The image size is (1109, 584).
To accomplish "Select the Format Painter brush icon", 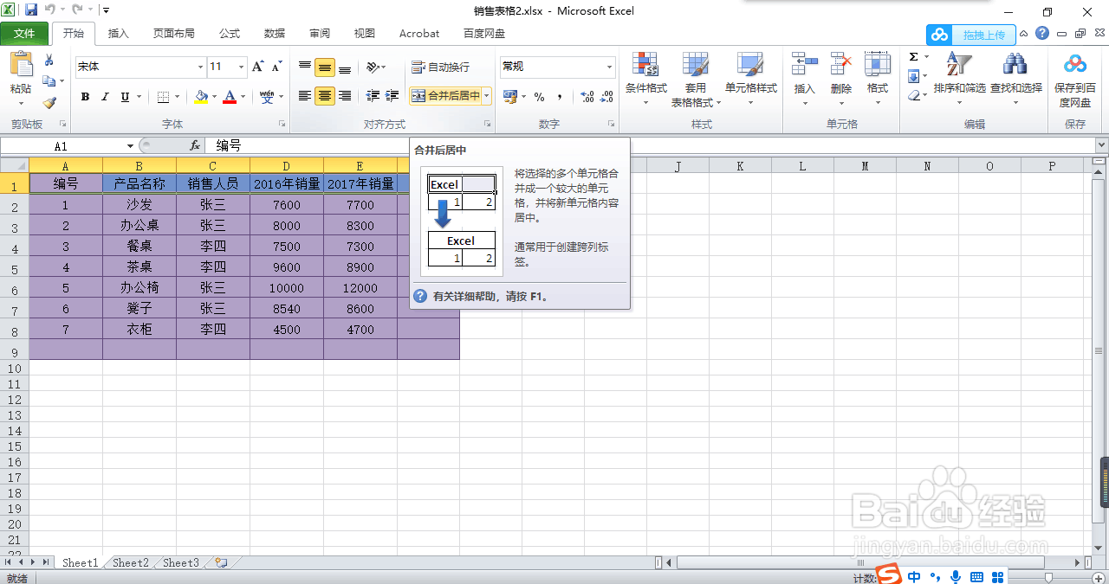I will (x=49, y=102).
